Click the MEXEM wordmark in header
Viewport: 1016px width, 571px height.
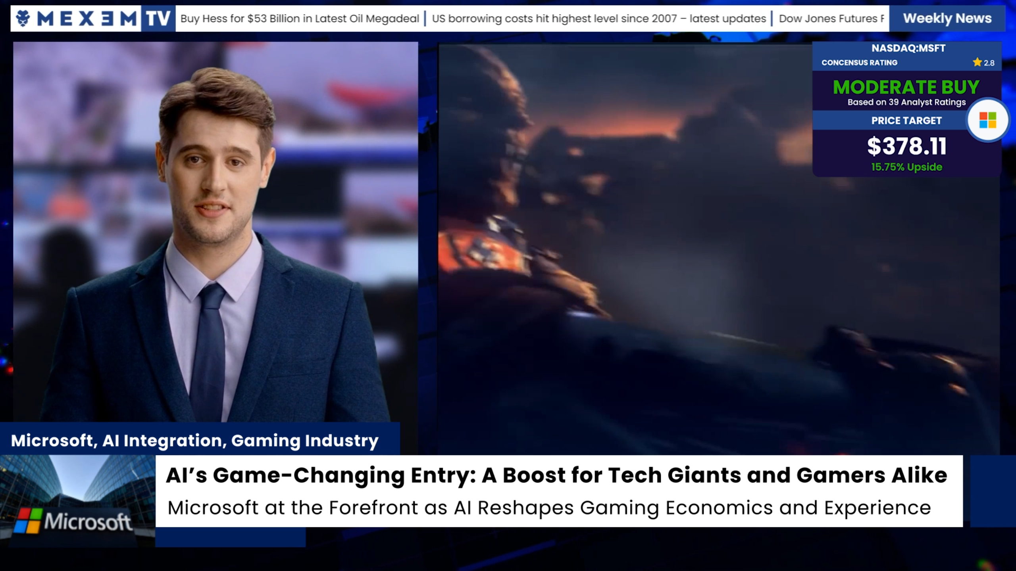click(x=87, y=19)
